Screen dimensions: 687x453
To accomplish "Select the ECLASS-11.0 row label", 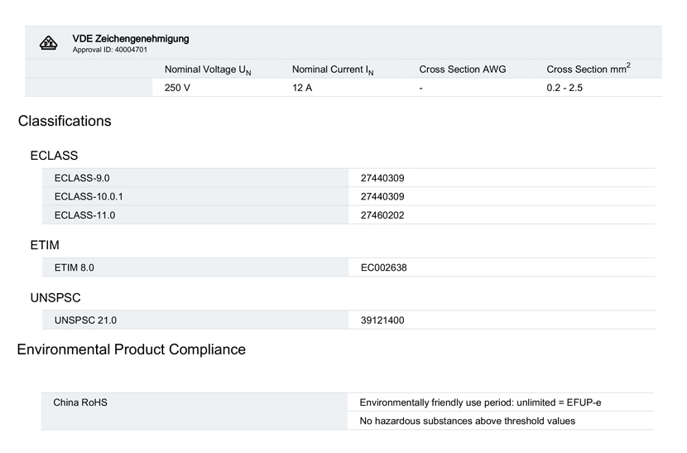I will coord(84,215).
